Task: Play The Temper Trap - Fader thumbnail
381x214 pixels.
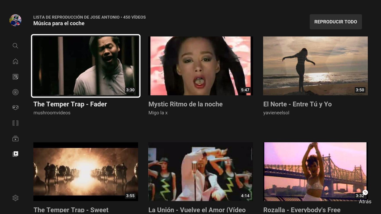Action: 86,66
